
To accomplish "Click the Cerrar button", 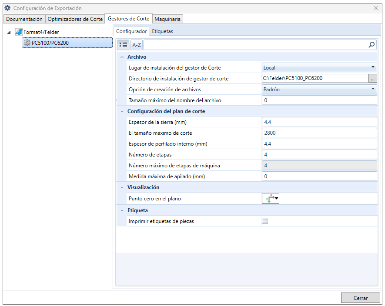I will (x=360, y=298).
